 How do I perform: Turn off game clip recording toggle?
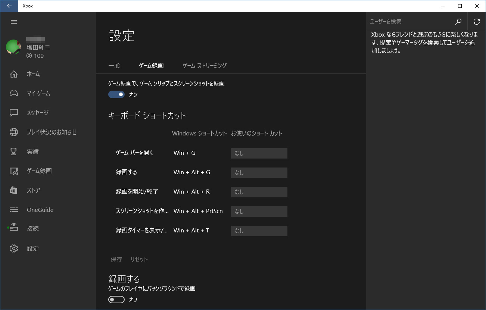[x=116, y=94]
